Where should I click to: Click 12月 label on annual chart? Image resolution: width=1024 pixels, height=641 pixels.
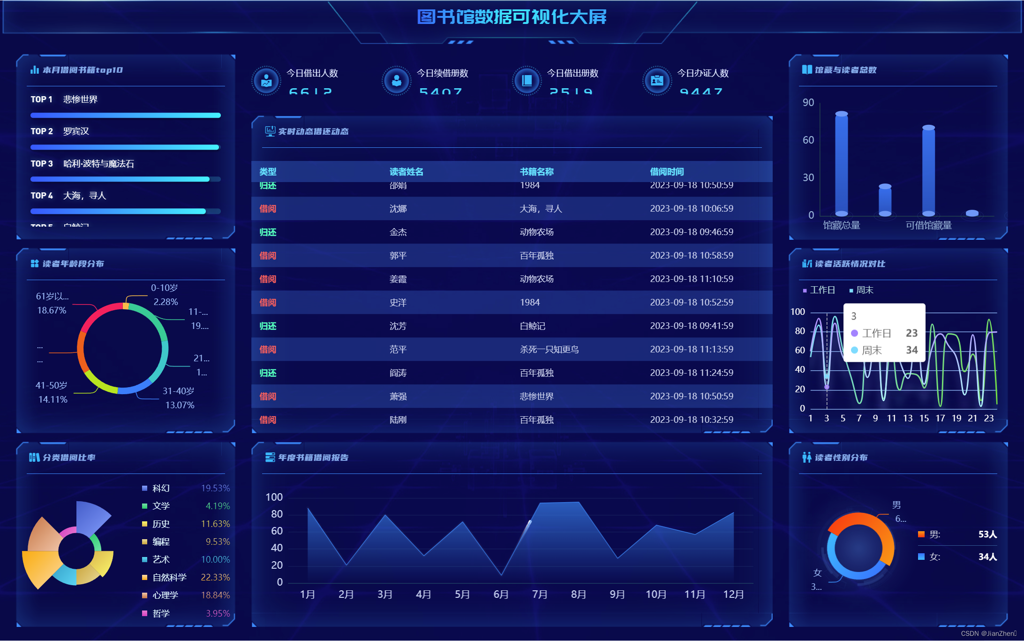(733, 595)
